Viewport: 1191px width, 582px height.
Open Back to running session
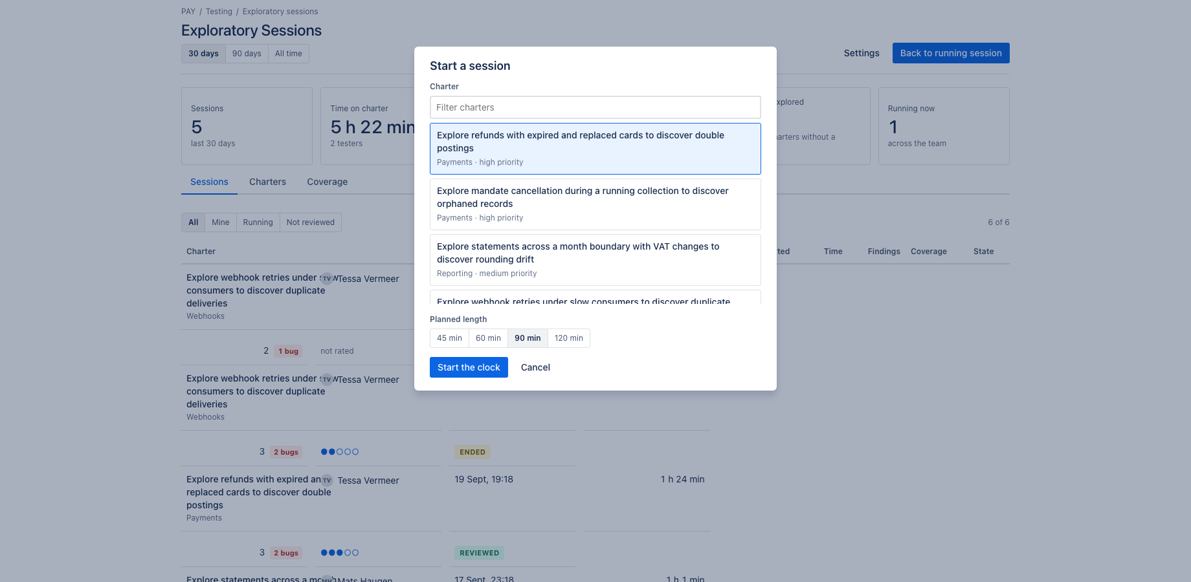[951, 53]
